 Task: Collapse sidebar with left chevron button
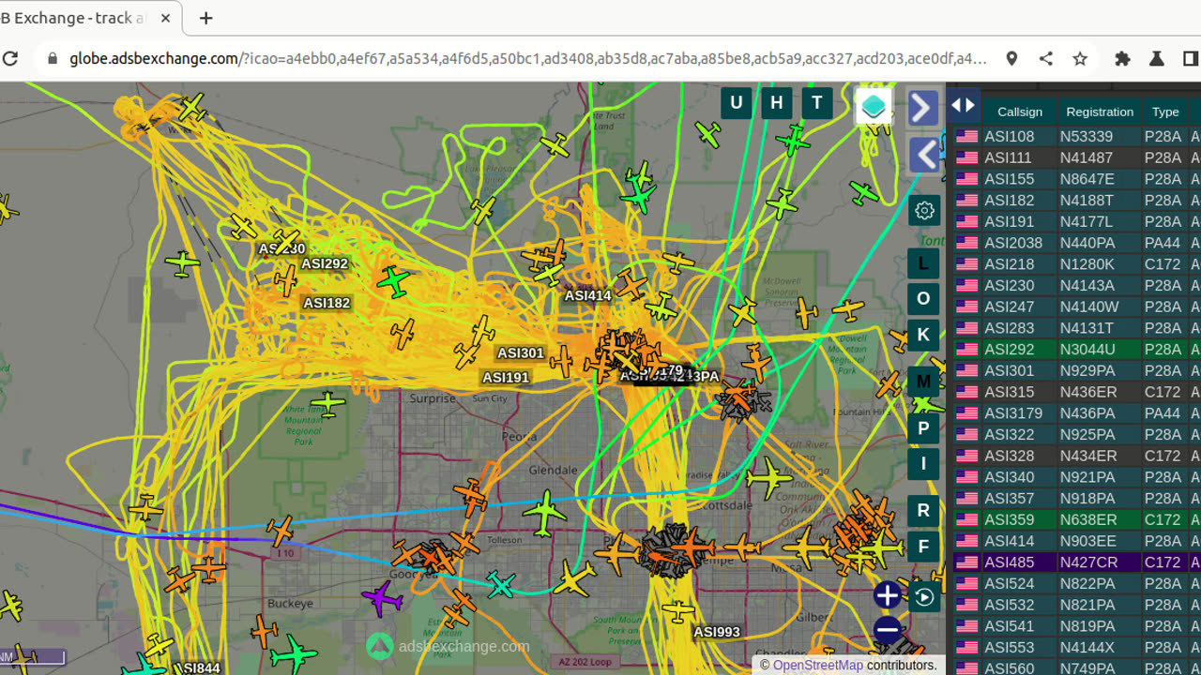923,155
